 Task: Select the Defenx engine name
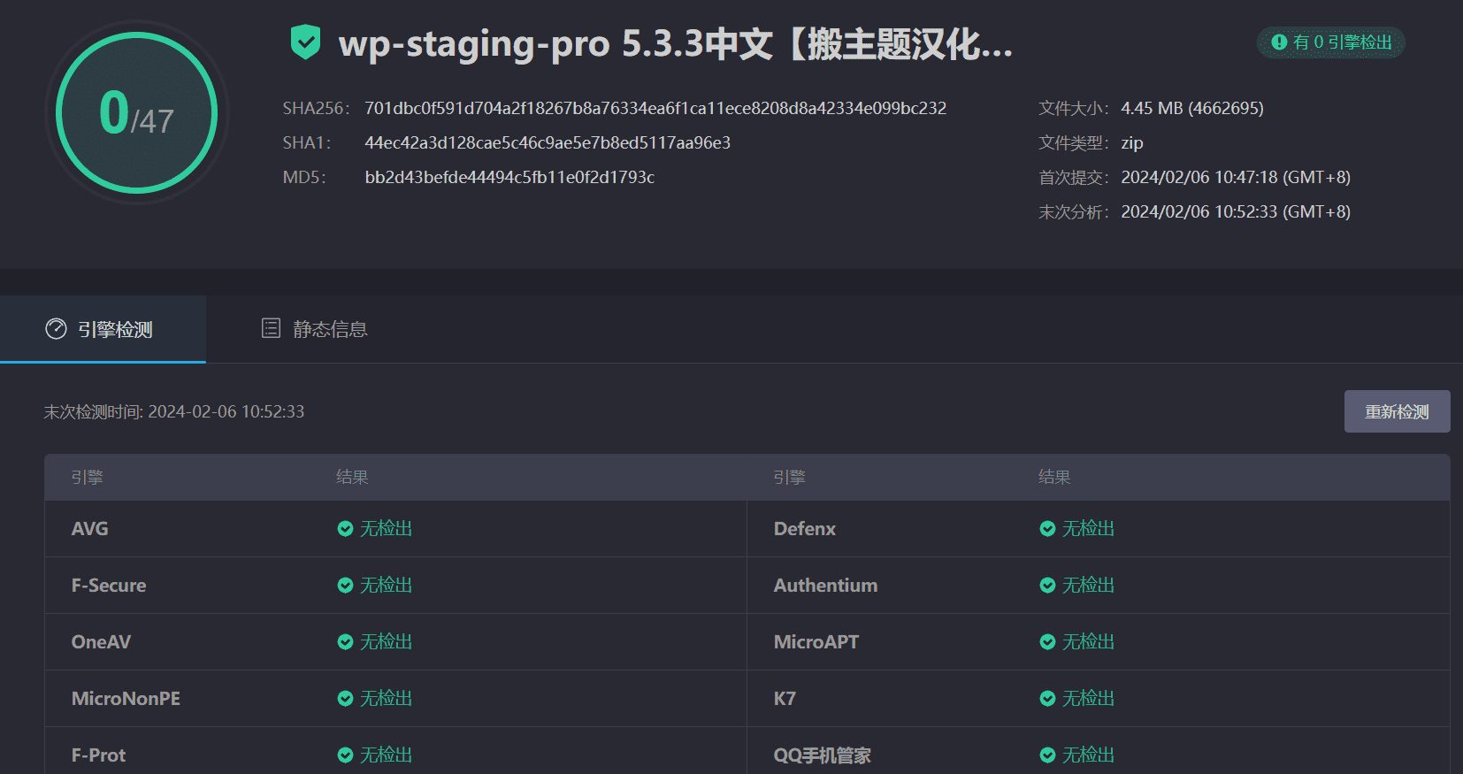tap(805, 529)
